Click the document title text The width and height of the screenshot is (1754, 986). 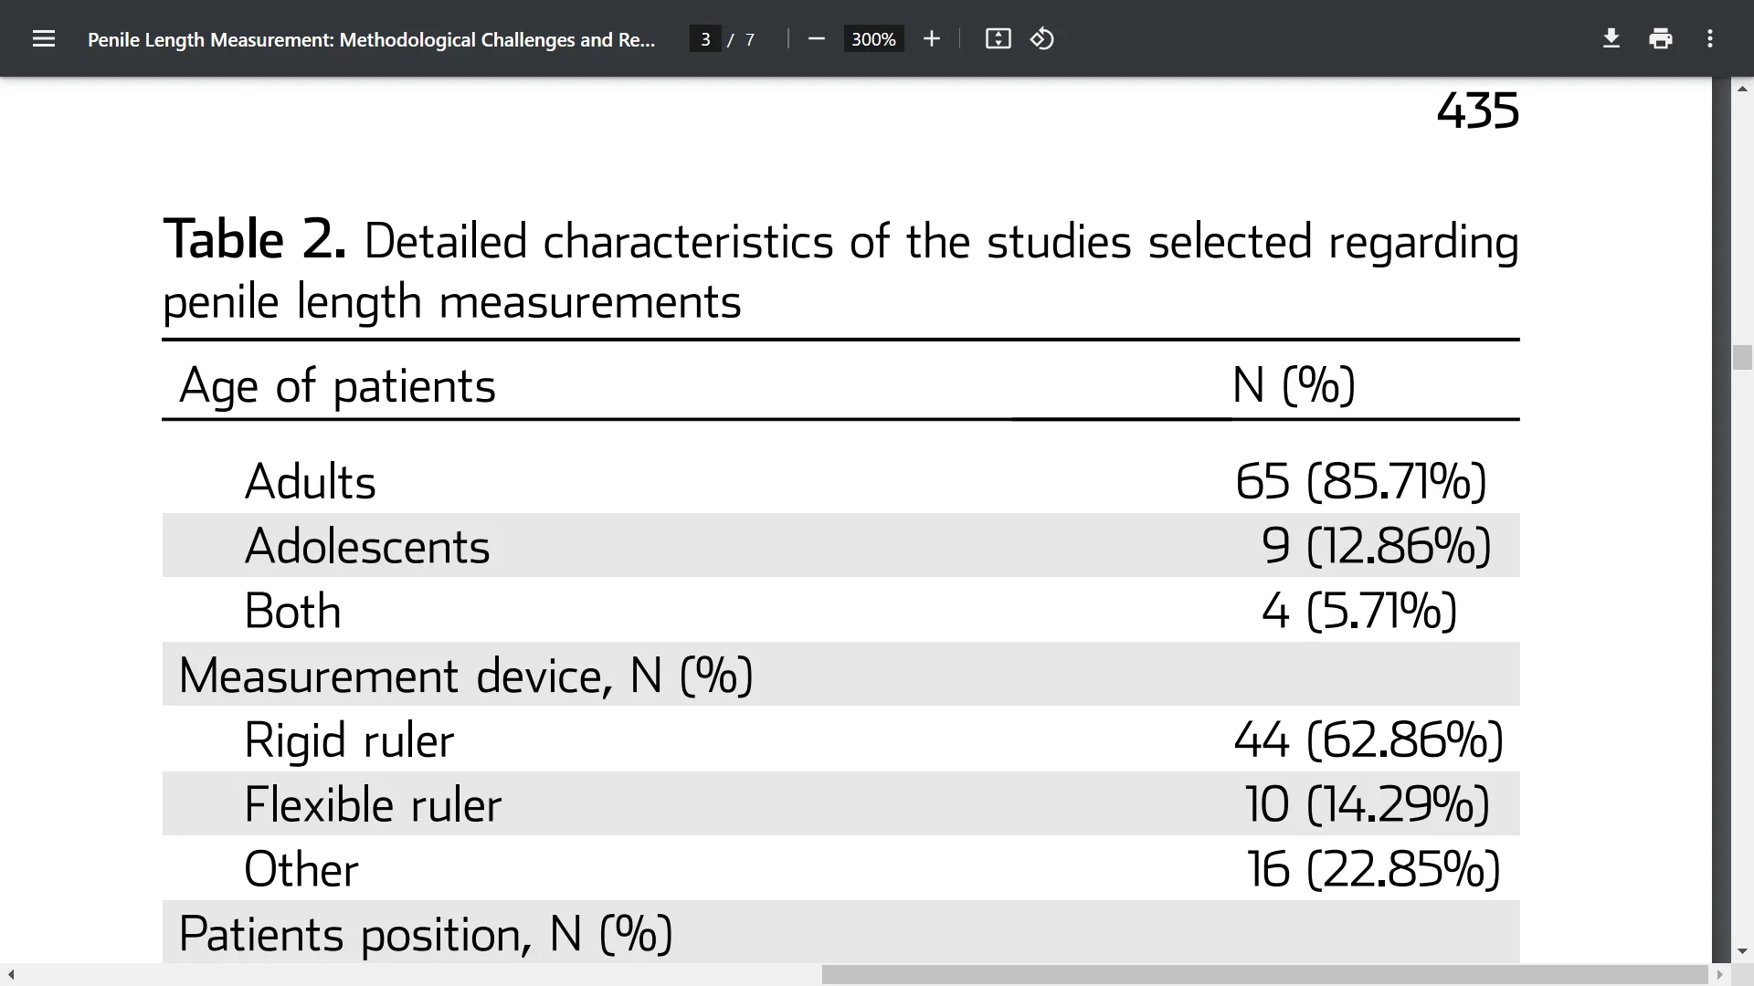click(371, 39)
